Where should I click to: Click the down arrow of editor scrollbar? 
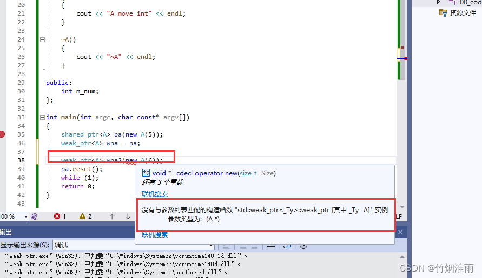402,207
